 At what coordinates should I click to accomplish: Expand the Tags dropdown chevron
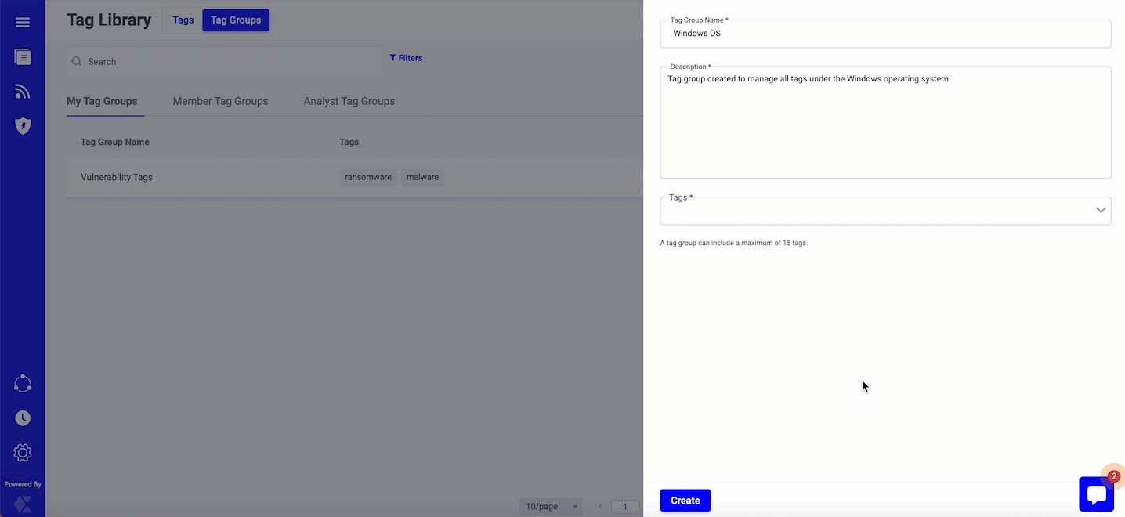pyautogui.click(x=1101, y=210)
